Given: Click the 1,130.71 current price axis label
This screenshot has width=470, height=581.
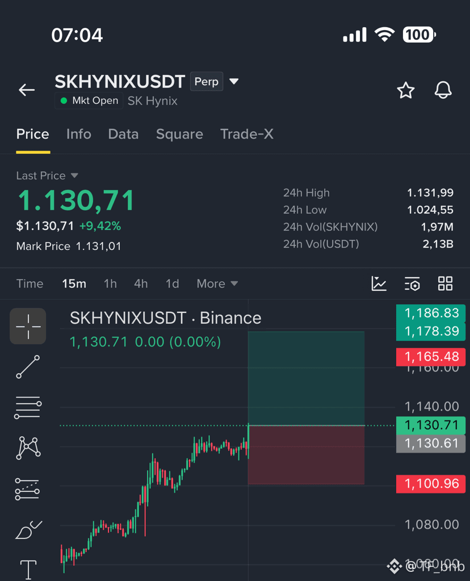Looking at the screenshot, I should tap(431, 425).
